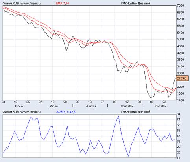
Task: Click the 03 date tick on time axis
Action: coord(3,102)
